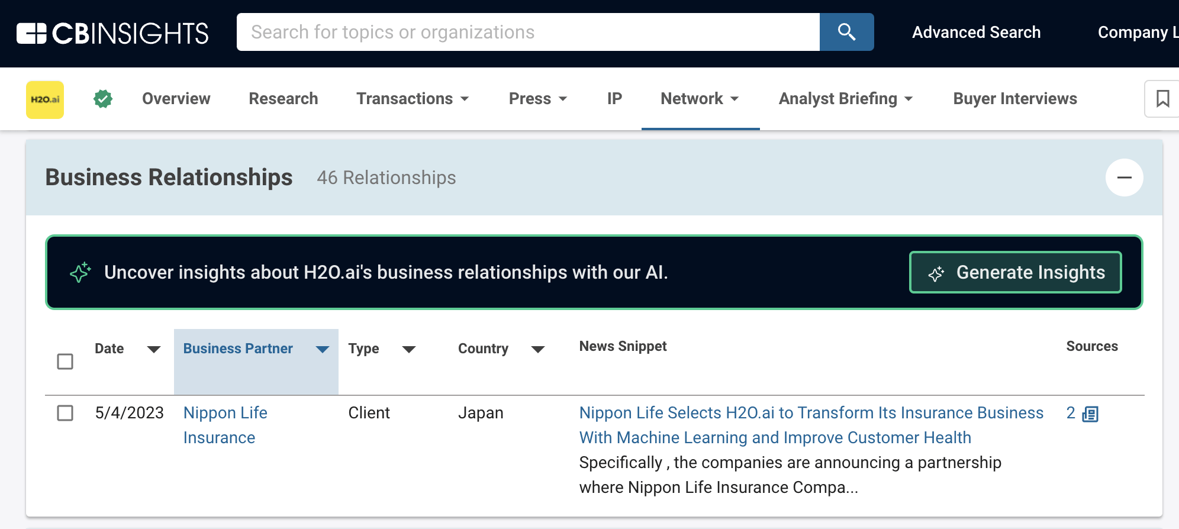The width and height of the screenshot is (1179, 529).
Task: Click the H2O.ai company logo
Action: click(45, 99)
